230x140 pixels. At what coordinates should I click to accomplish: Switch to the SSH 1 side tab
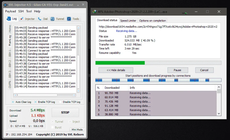pyautogui.click(x=10, y=53)
